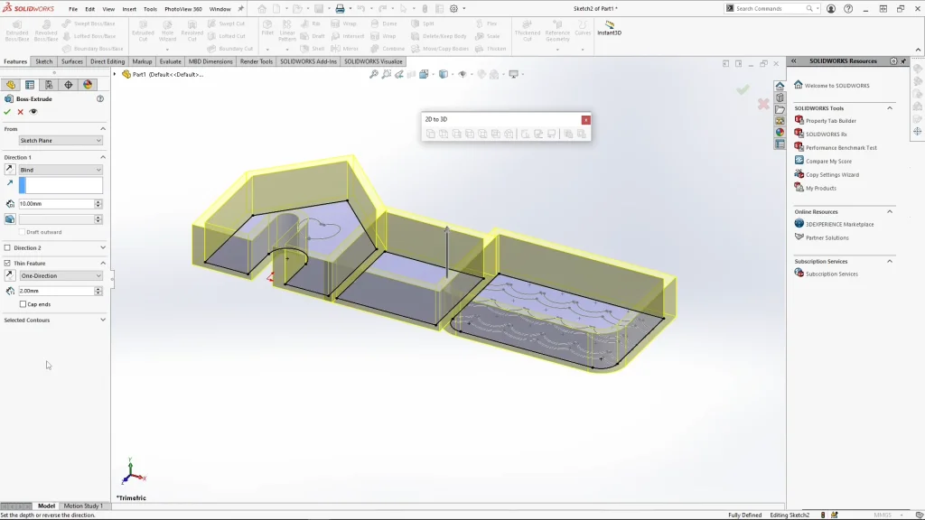
Task: Cancel Boss-Extrude with red X
Action: pyautogui.click(x=20, y=112)
